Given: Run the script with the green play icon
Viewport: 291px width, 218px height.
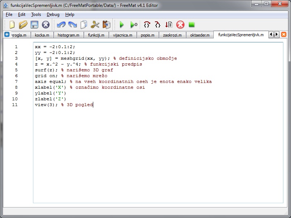Looking at the screenshot, I should click(x=122, y=25).
